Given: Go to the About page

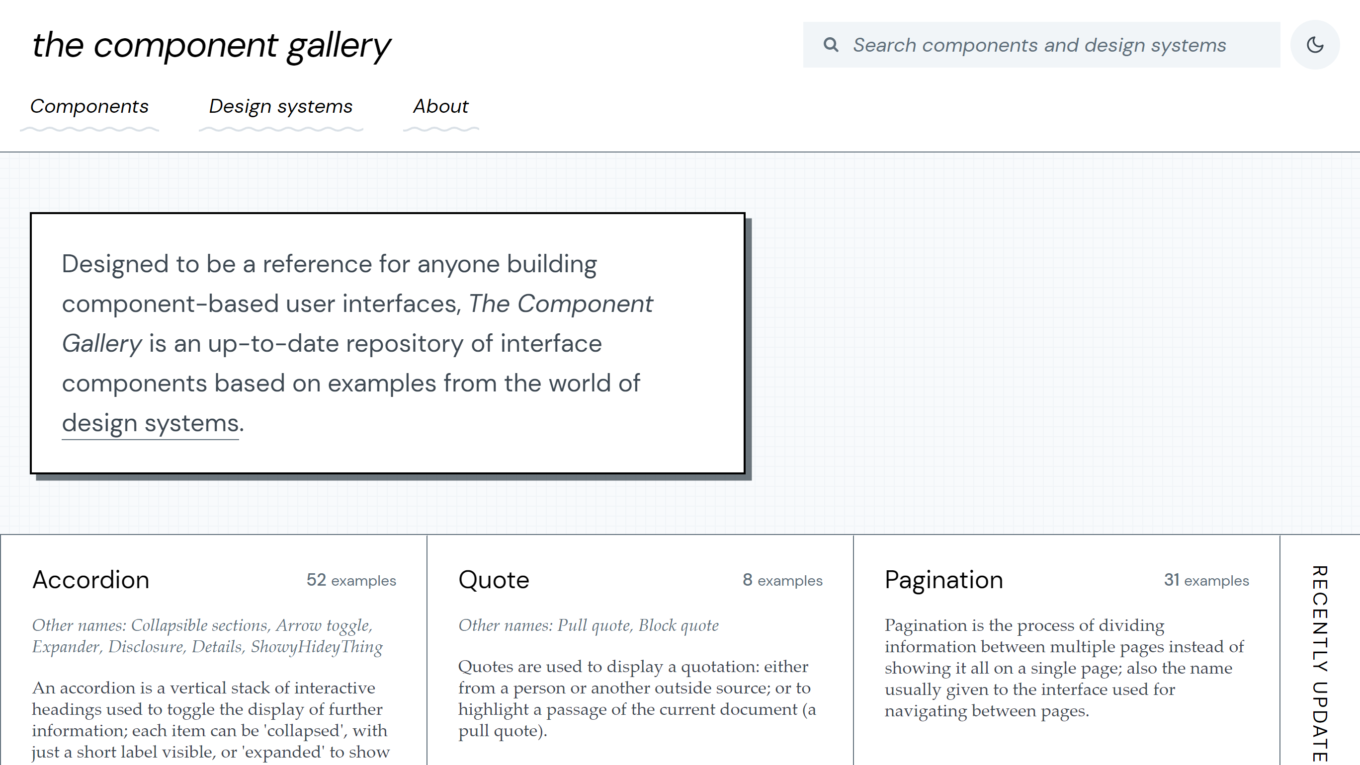Looking at the screenshot, I should click(440, 107).
